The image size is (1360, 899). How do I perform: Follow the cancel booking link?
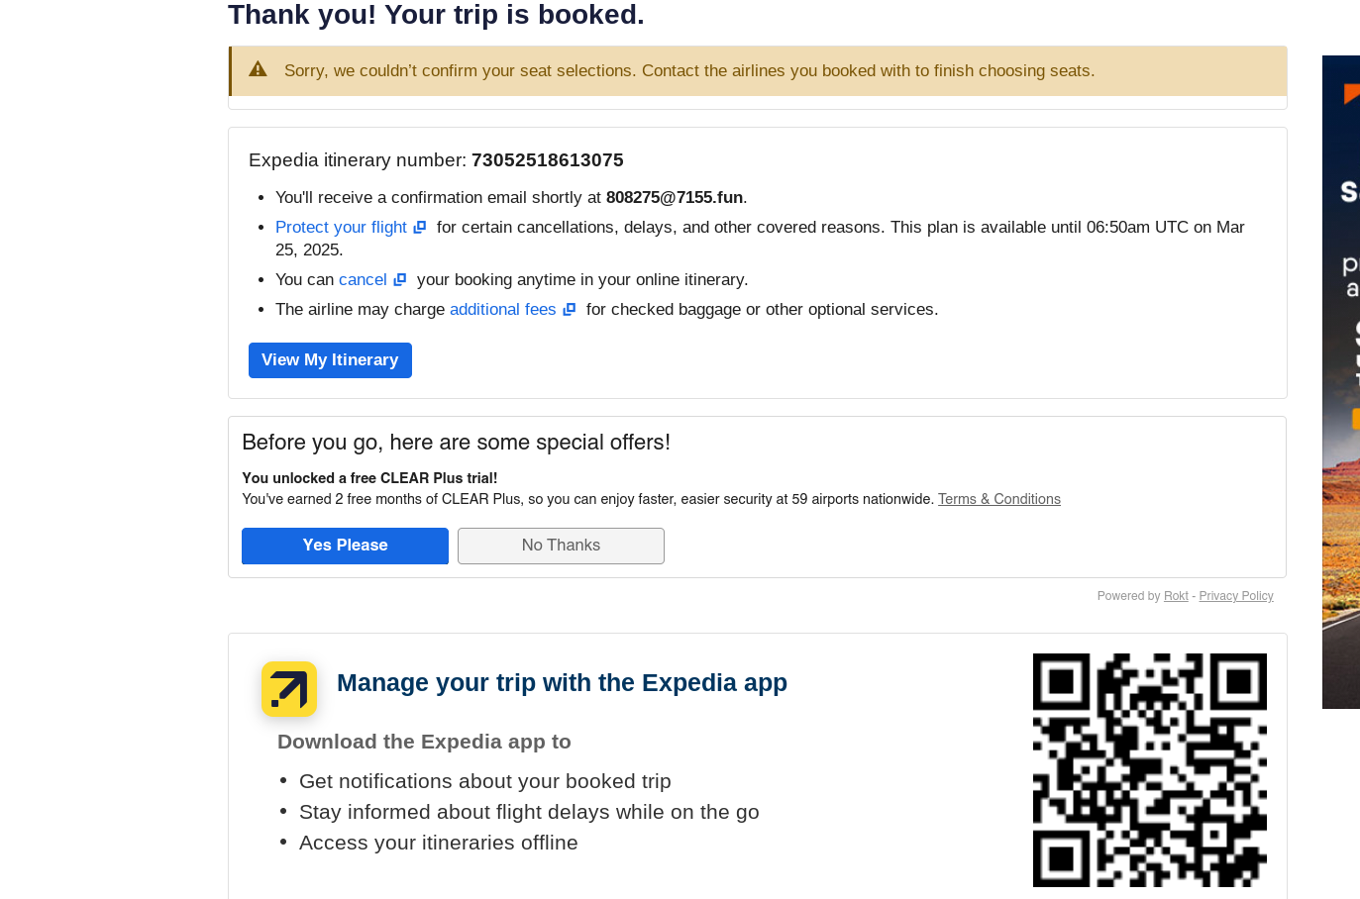click(363, 280)
